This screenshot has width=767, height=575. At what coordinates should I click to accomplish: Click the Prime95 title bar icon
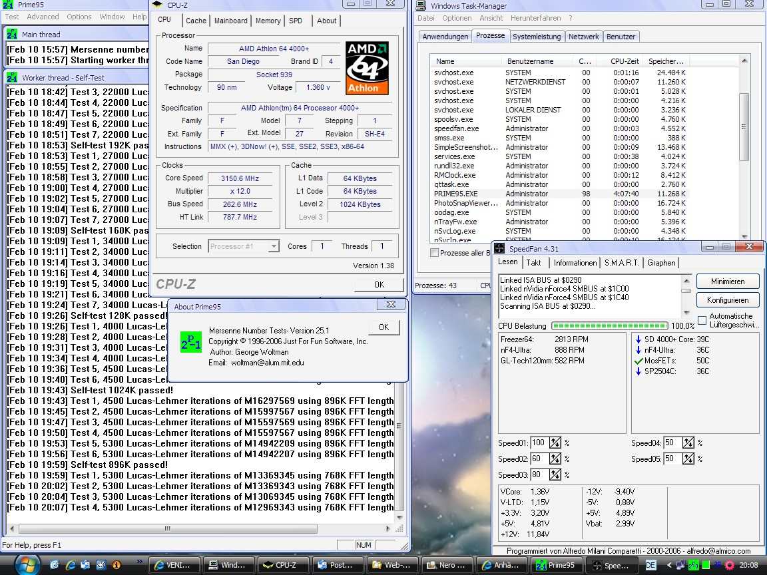[8, 5]
